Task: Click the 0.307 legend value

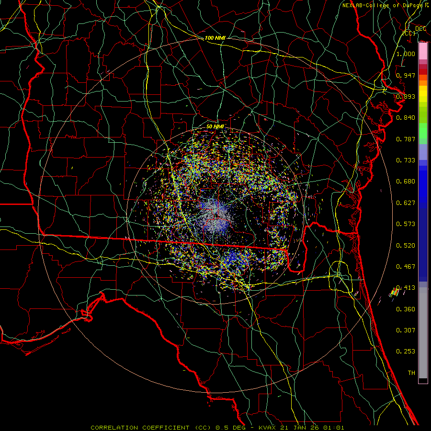Action: pyautogui.click(x=406, y=330)
